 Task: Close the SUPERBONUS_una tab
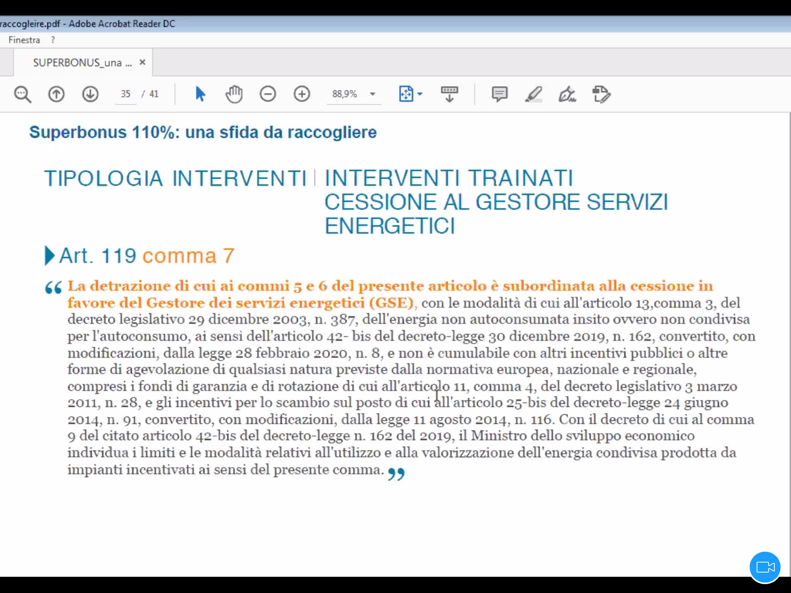tap(143, 62)
